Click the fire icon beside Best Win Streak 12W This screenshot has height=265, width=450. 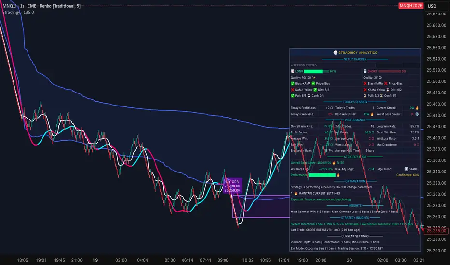(372, 114)
